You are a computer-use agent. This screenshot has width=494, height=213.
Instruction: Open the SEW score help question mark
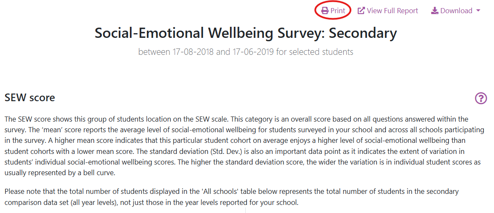coord(481,99)
